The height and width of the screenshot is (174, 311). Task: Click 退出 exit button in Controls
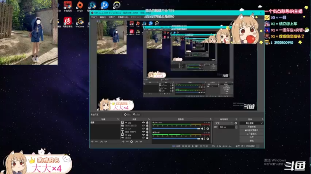pyautogui.click(x=252, y=141)
